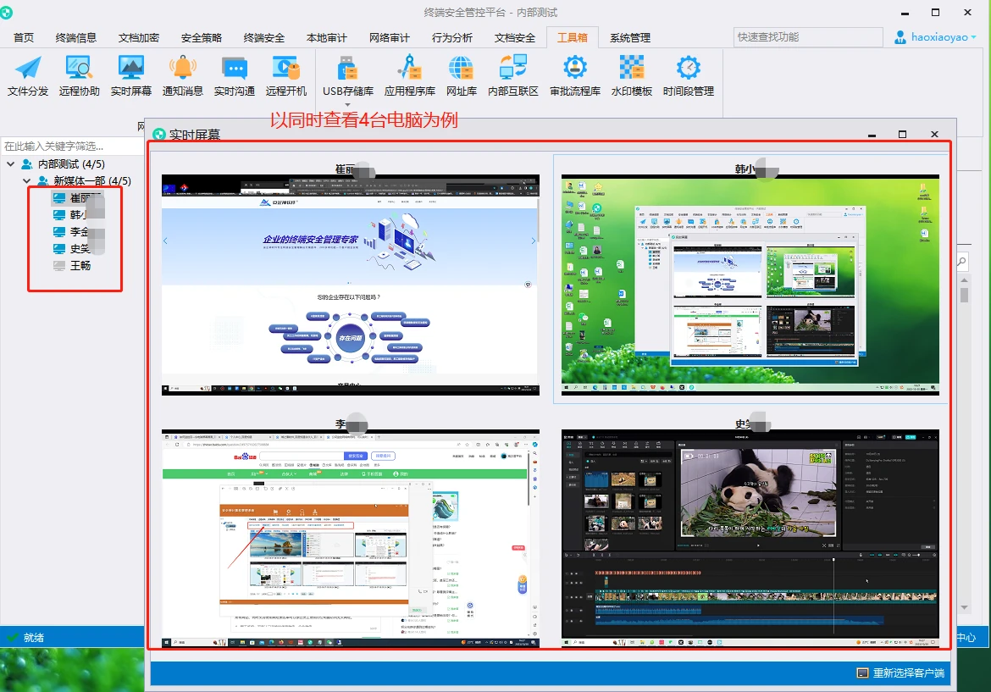
Task: Click the 内部测试 group icon in tree
Action: pyautogui.click(x=27, y=164)
